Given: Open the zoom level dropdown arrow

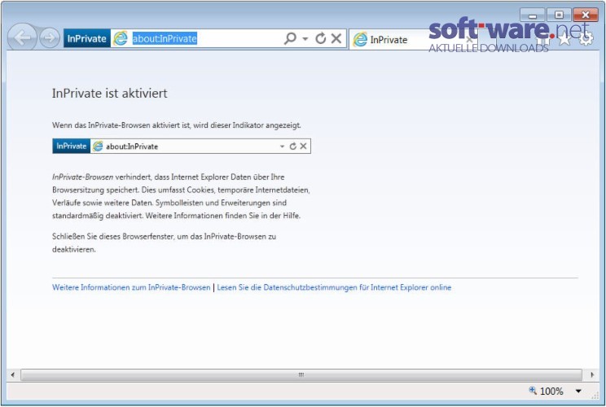Looking at the screenshot, I should point(578,392).
